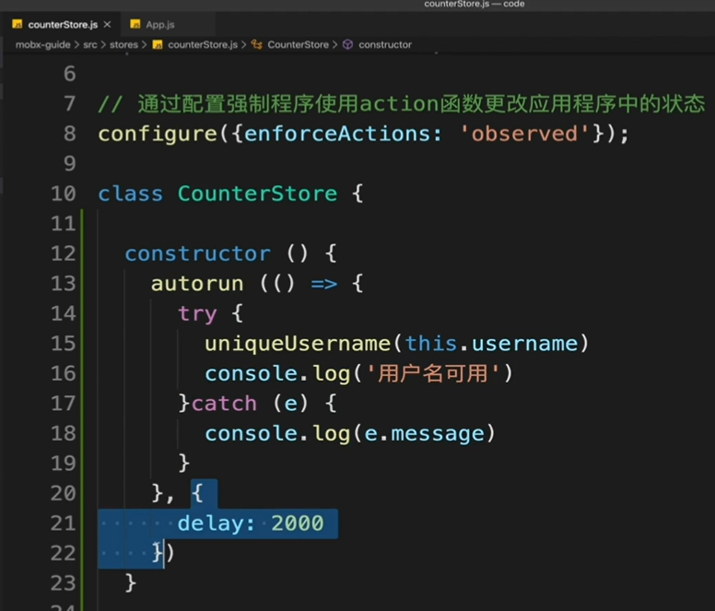This screenshot has width=715, height=611.
Task: Click window title 'counterStore.js — code'
Action: 475,4
